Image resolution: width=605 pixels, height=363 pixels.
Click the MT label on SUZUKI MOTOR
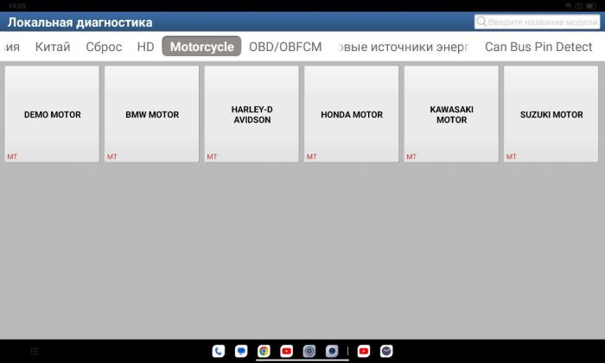point(512,156)
